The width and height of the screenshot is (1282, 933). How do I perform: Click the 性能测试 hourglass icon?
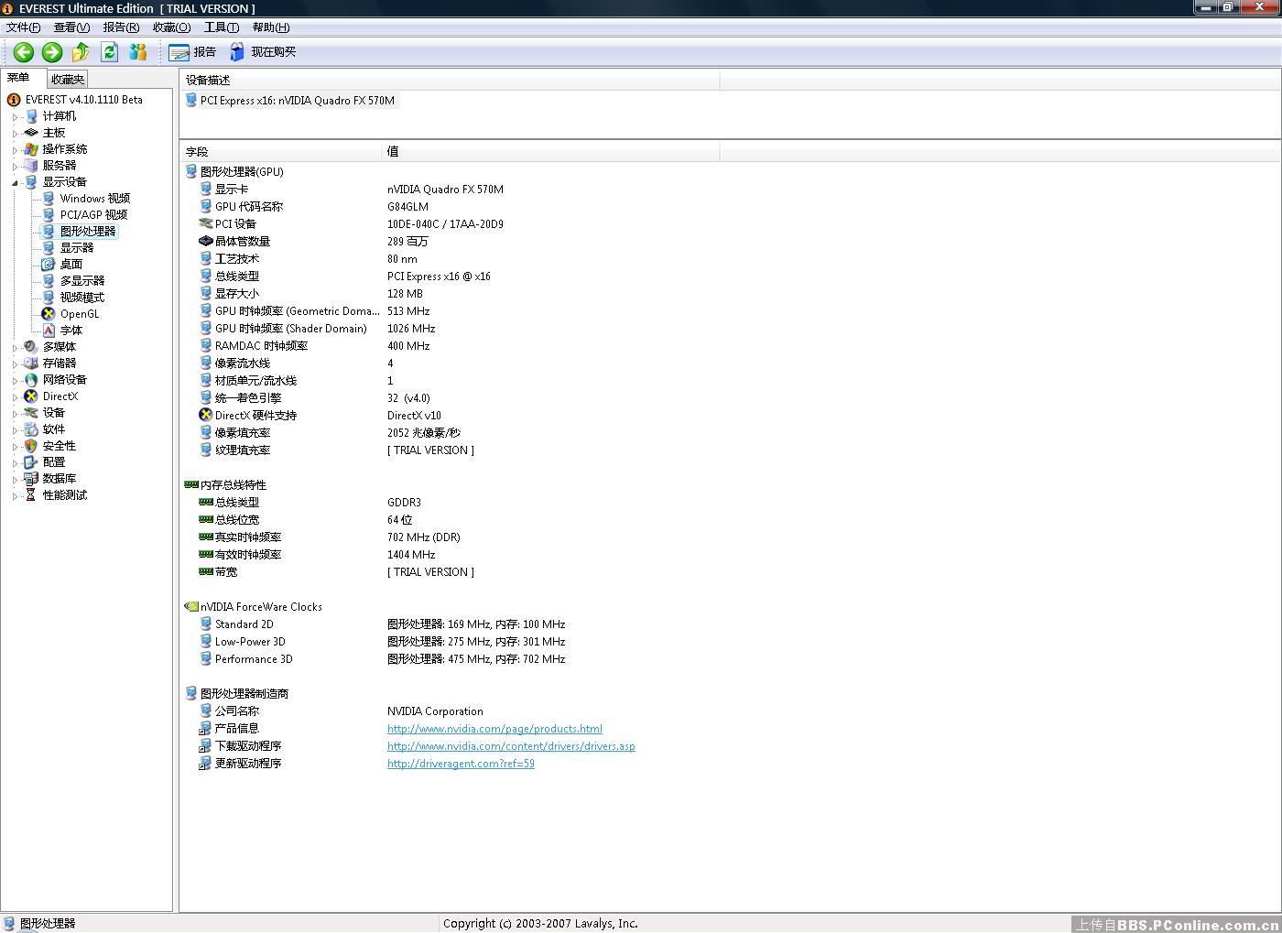[31, 495]
